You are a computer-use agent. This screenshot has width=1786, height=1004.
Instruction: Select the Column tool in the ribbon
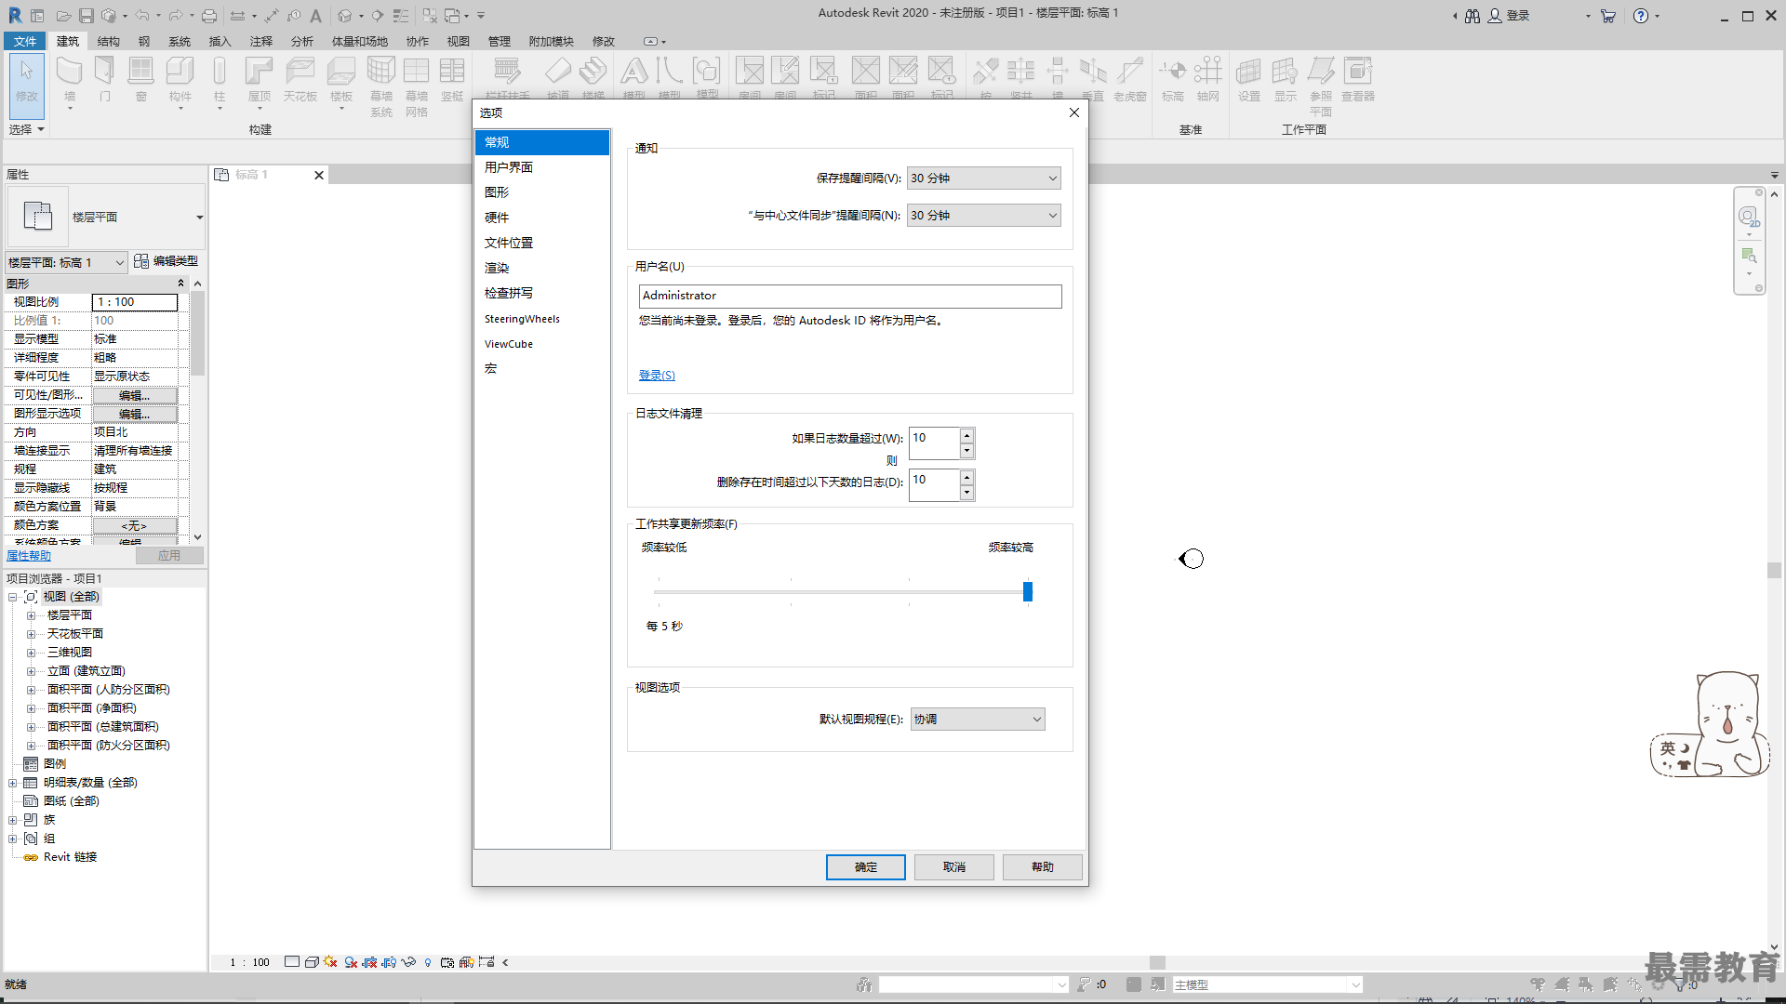220,79
